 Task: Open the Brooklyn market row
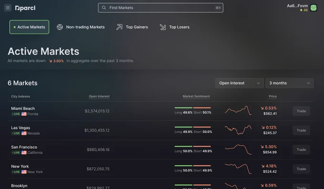click(161, 184)
